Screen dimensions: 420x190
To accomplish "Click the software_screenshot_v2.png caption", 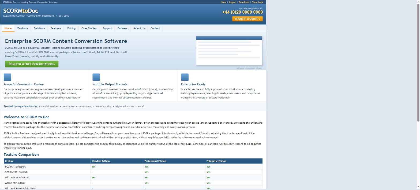I will (249, 68).
